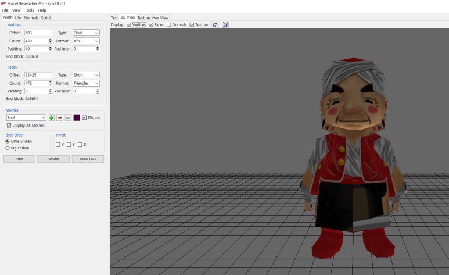Open the Vertices Type dropdown showing Float
Screen dimensions: 449x275
coord(86,33)
